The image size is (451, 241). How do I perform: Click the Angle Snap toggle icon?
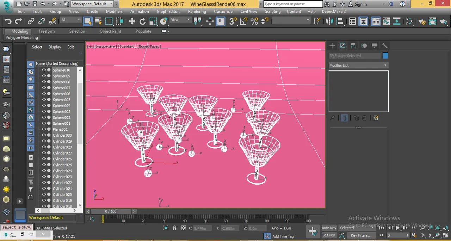pos(243,21)
